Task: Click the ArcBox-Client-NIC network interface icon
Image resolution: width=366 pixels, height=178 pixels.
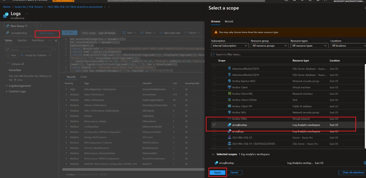Action: point(229,93)
